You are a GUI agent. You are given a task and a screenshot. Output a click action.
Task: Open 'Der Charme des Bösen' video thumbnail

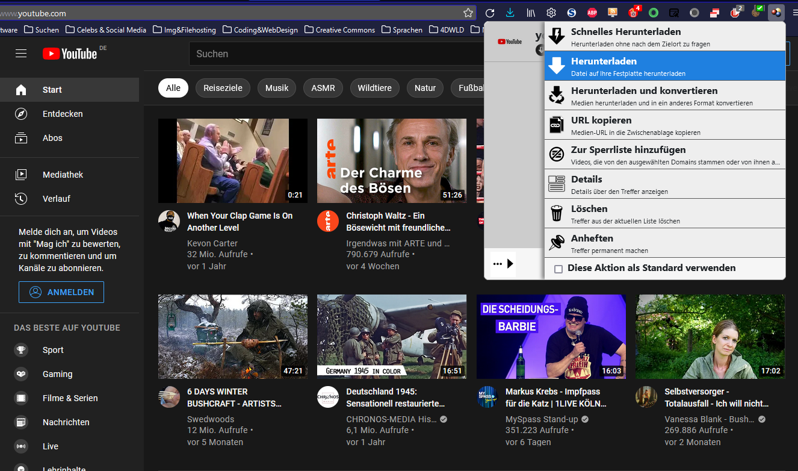391,161
